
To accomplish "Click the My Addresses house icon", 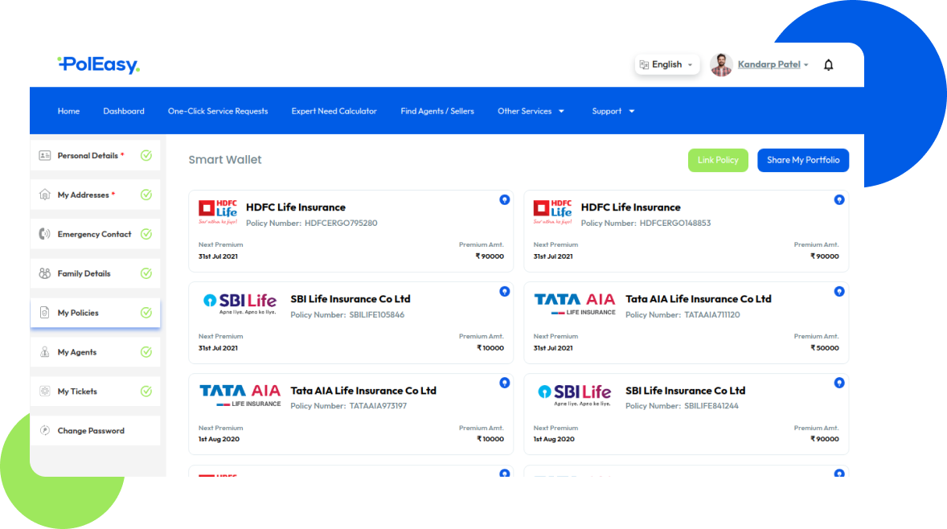I will [x=45, y=195].
